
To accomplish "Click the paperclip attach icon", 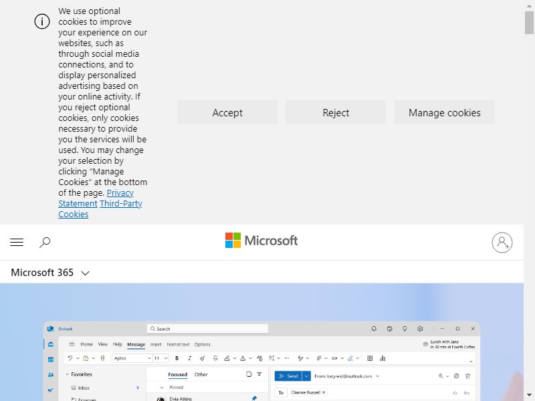I will click(319, 358).
